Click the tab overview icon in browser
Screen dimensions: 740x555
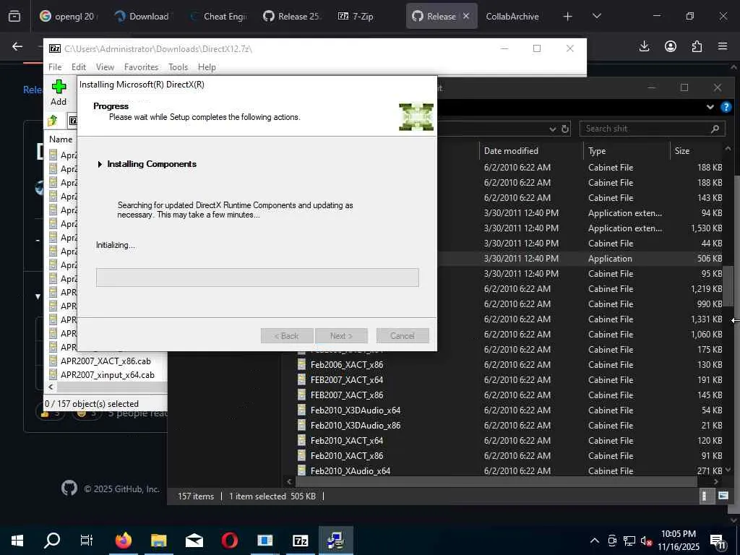[x=14, y=17]
